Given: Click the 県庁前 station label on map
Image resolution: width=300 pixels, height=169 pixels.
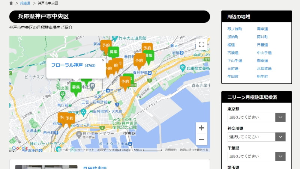Looking at the screenshot, I should coord(63,105).
